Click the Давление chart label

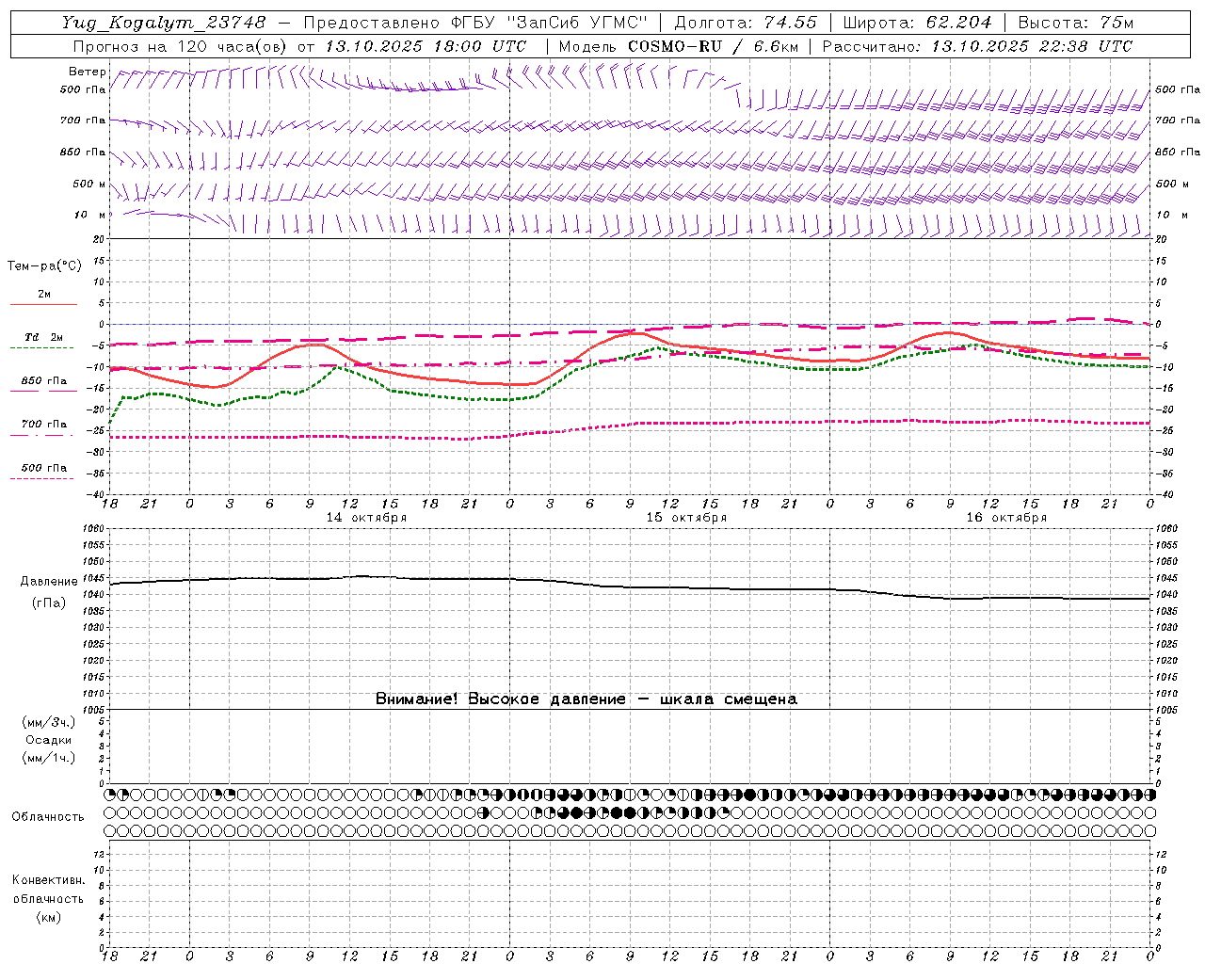(x=47, y=582)
